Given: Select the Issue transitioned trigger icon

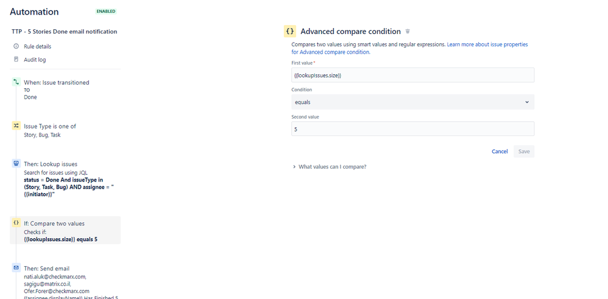Looking at the screenshot, I should pyautogui.click(x=16, y=82).
